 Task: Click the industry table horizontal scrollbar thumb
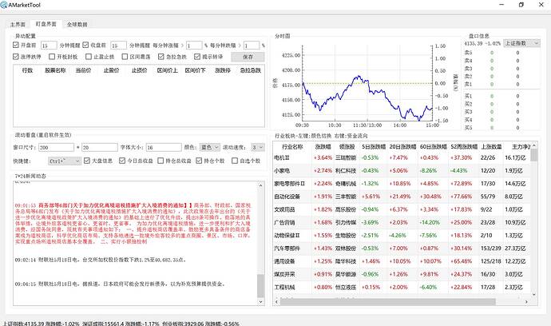coord(387,302)
